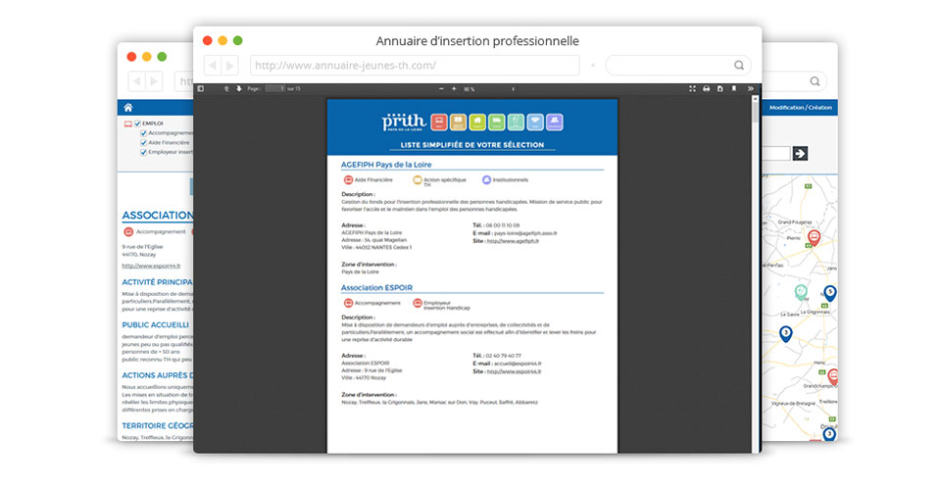The height and width of the screenshot is (490, 941).
Task: Uncheck the Aide Financière checkbox
Action: pos(143,143)
